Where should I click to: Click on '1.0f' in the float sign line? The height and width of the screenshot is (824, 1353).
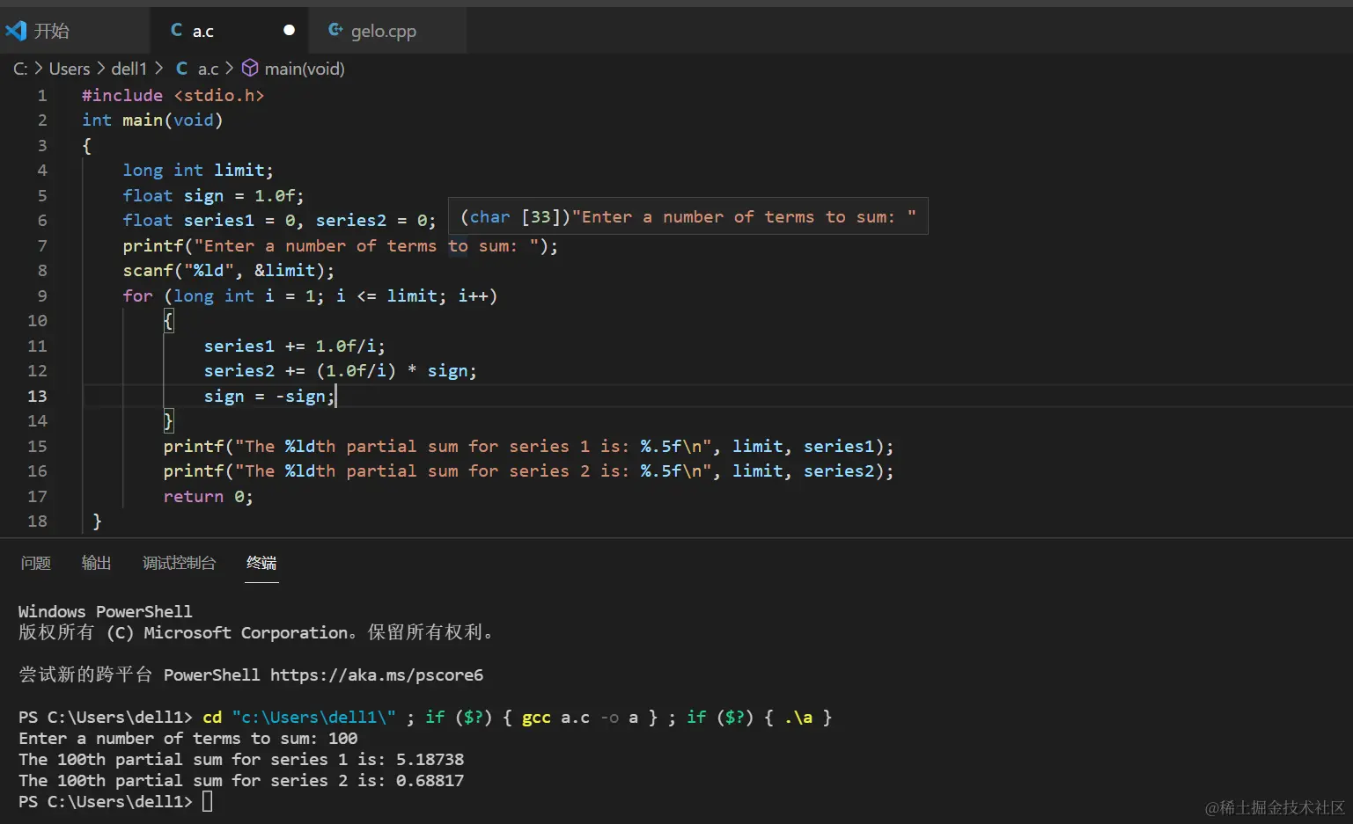pos(275,195)
